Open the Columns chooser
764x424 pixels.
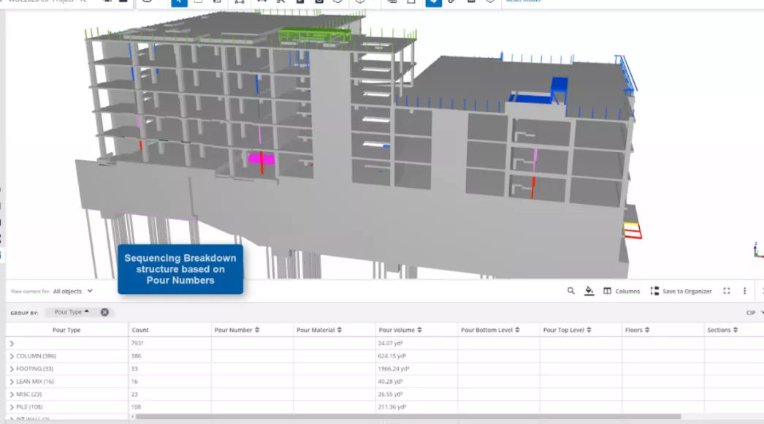coord(622,291)
